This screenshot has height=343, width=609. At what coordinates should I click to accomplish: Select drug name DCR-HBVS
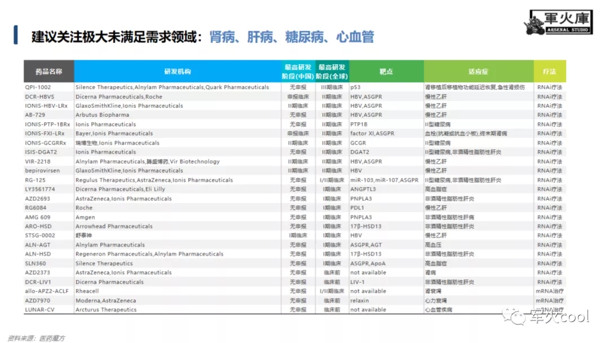[39, 96]
